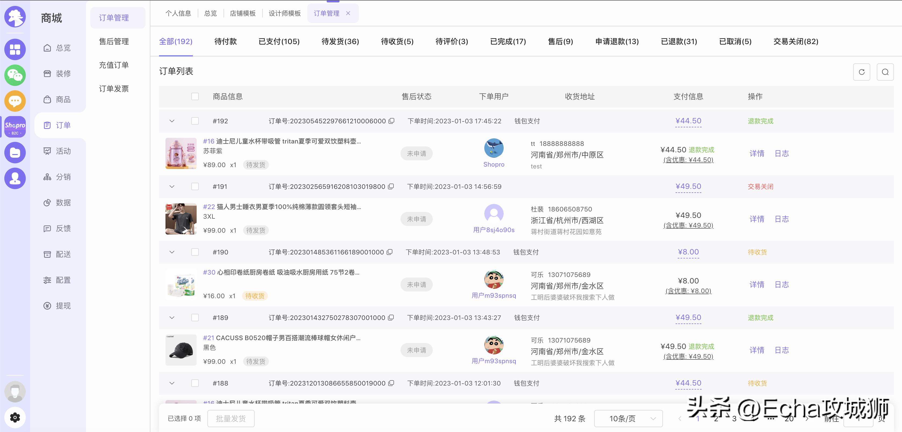Click the 批量发货 button
The height and width of the screenshot is (432, 902).
click(230, 418)
